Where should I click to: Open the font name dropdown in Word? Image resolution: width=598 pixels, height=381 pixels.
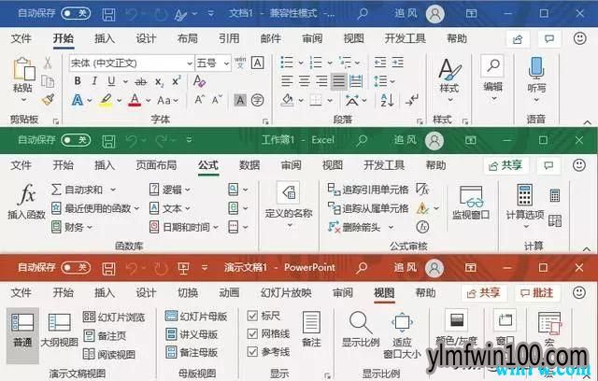pyautogui.click(x=190, y=63)
